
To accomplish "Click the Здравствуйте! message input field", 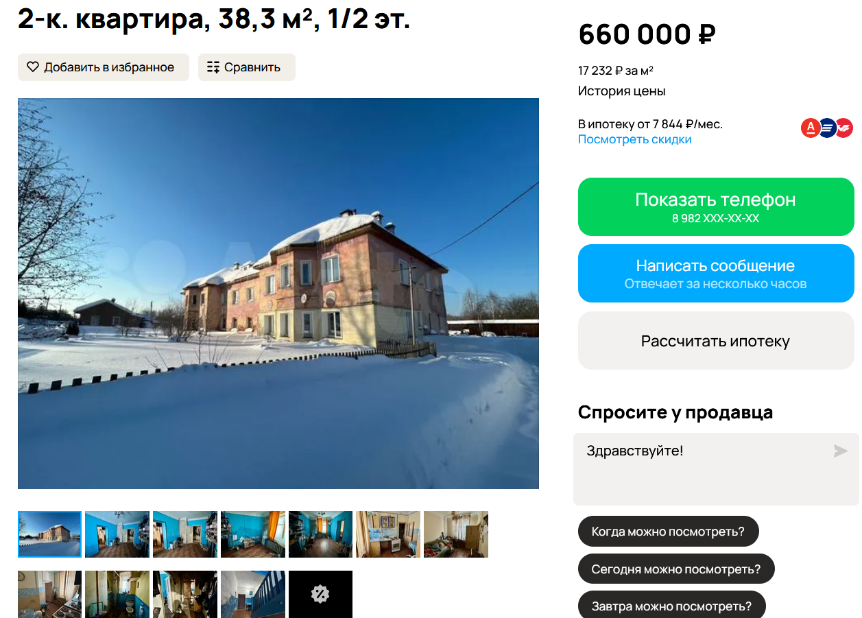I will (x=716, y=469).
